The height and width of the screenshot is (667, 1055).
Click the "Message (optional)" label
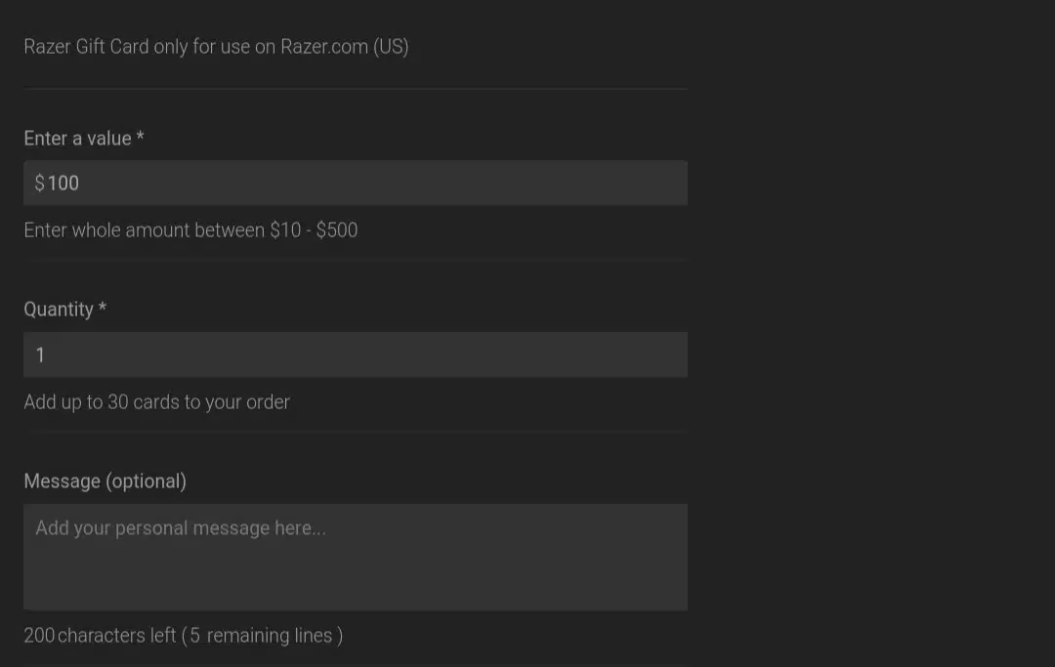105,481
